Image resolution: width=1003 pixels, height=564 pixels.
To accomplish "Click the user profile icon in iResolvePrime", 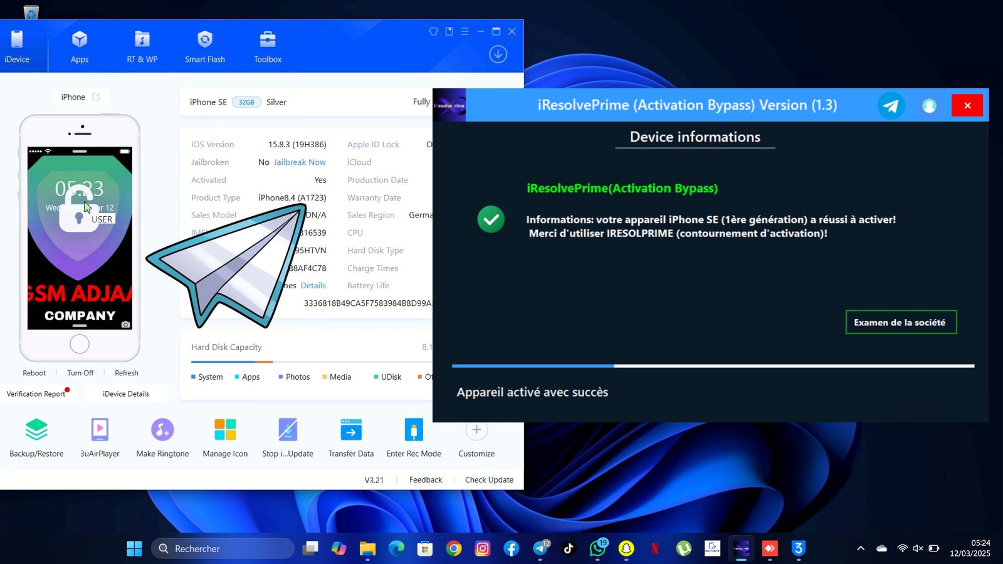I will [929, 105].
